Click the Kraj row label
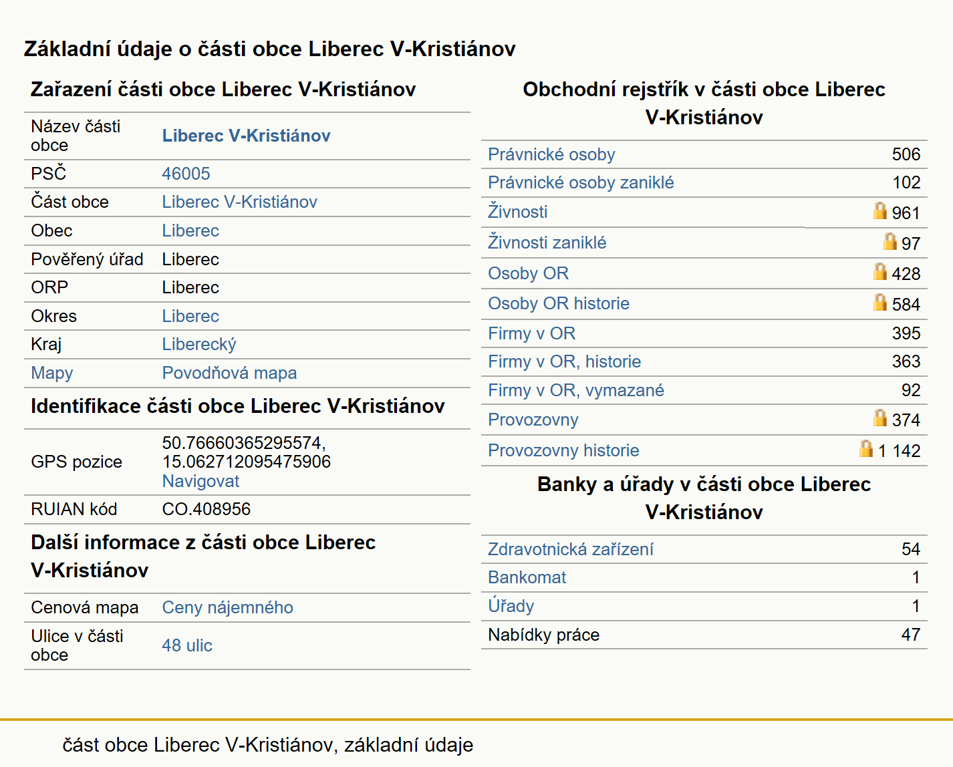 pyautogui.click(x=46, y=344)
